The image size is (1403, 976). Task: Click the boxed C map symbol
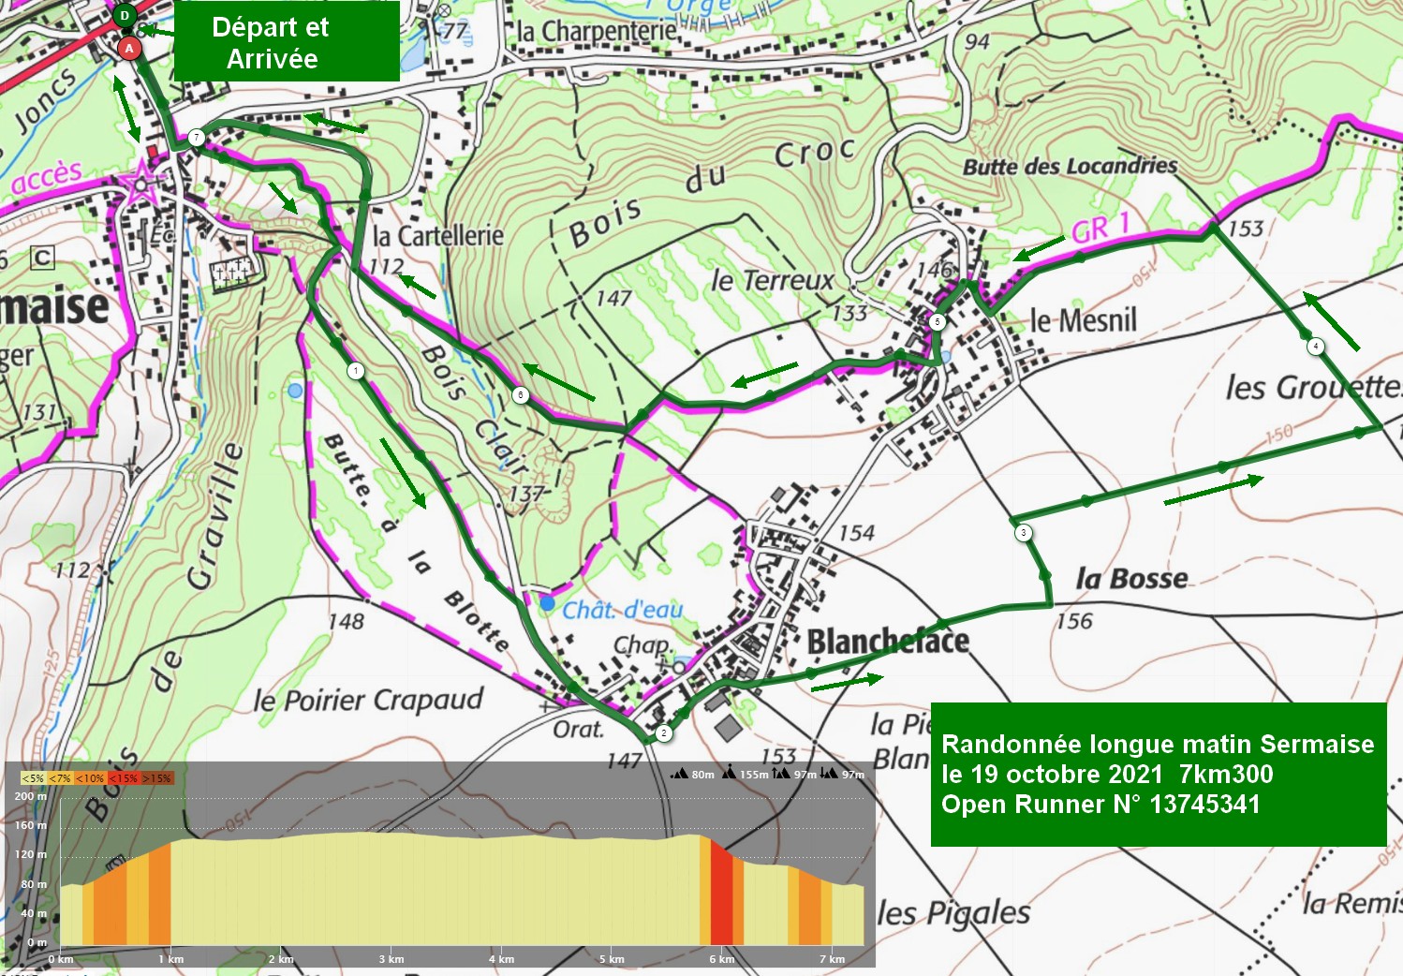pyautogui.click(x=42, y=257)
